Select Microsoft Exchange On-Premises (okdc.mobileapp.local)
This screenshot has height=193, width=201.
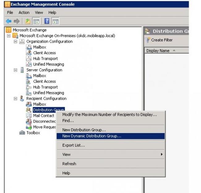point(67,36)
